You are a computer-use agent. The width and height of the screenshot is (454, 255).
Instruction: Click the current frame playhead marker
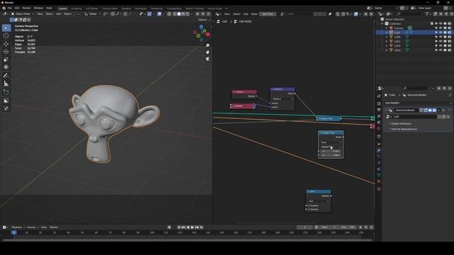tap(13, 232)
